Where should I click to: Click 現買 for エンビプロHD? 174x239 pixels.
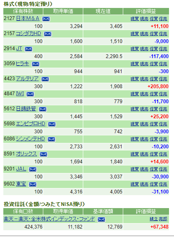(135, 124)
